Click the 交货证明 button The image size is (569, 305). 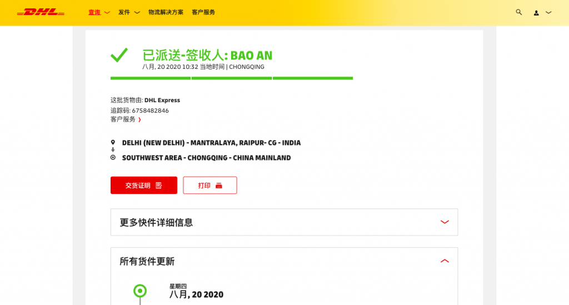click(x=144, y=186)
